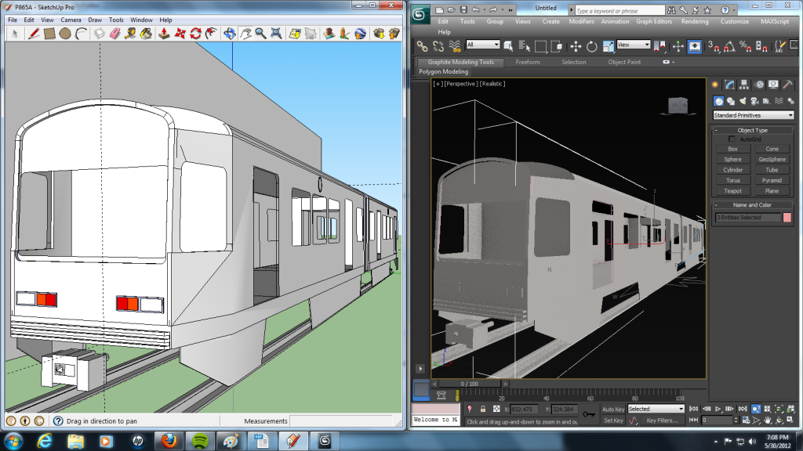Toggle the Selection Lock padlock icon

[x=483, y=409]
